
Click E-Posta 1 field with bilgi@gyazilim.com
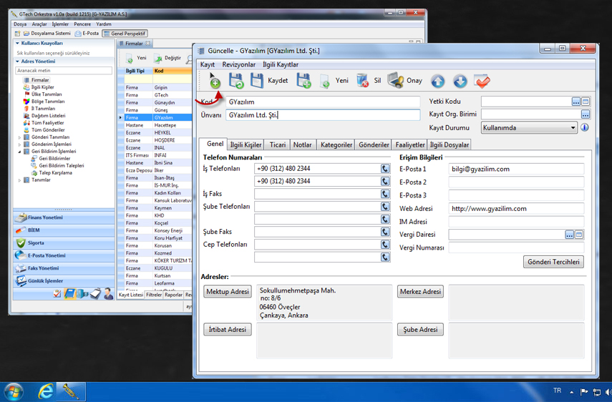(x=516, y=169)
